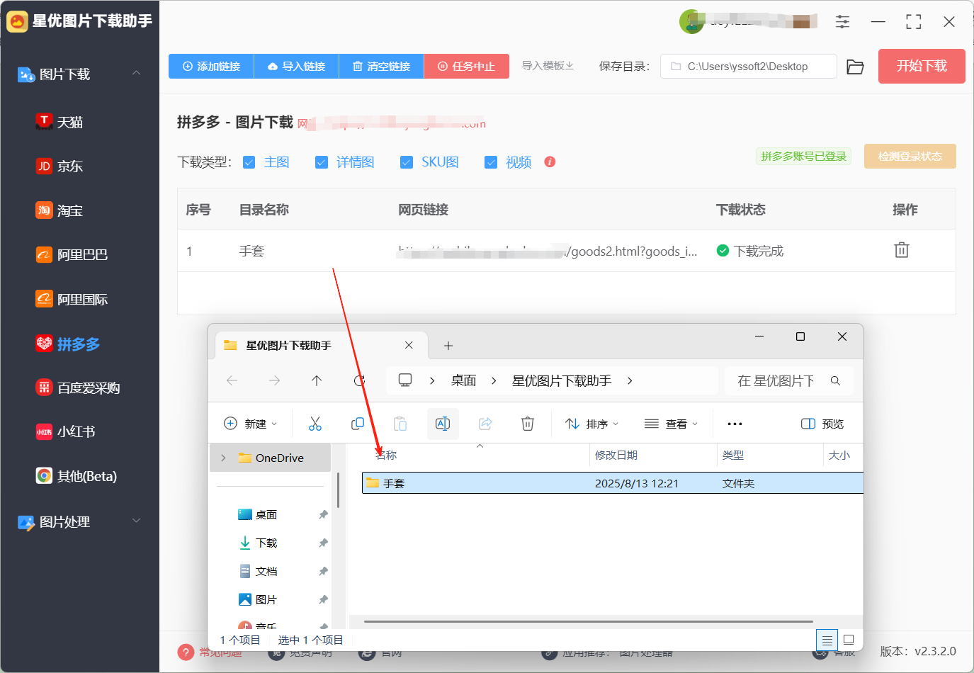Open the settings sliders icon in title bar

(842, 21)
